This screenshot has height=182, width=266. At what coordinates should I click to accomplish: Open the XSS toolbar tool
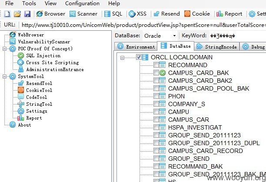(x=138, y=14)
